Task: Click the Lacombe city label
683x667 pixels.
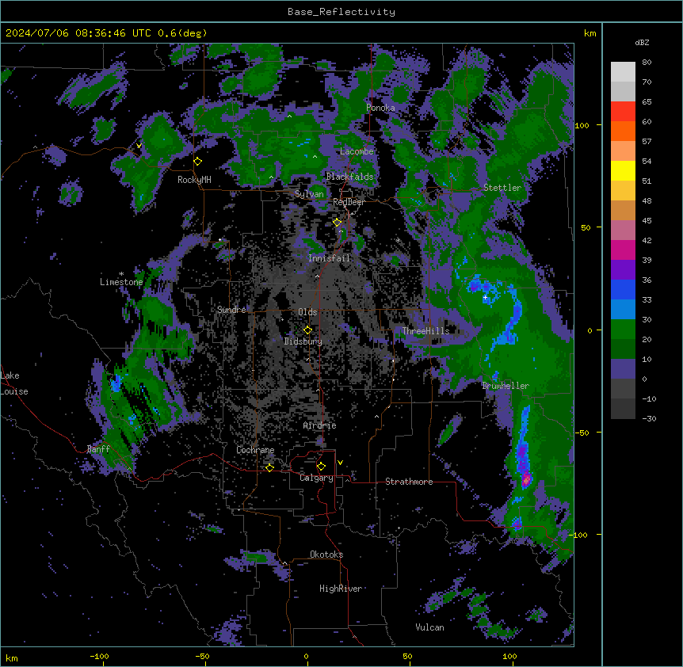Action: coord(357,151)
